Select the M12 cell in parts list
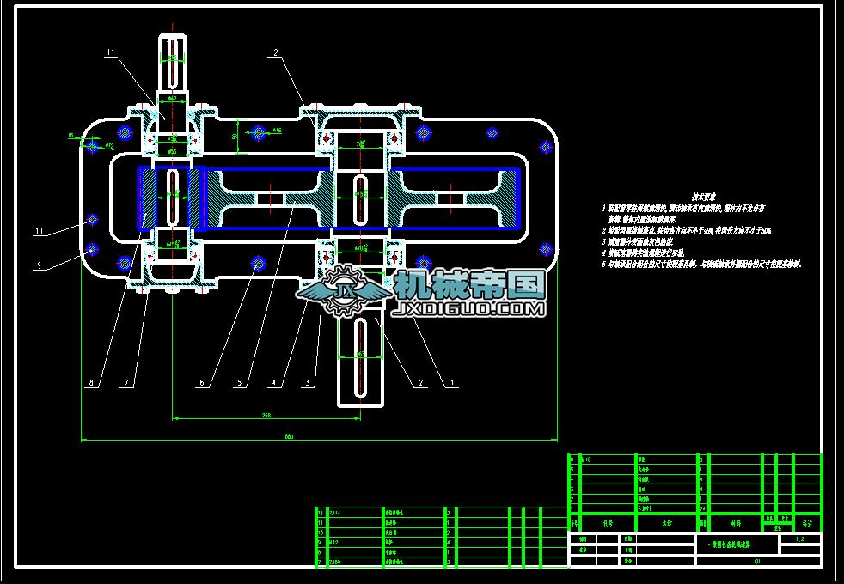This screenshot has width=844, height=584. [x=333, y=543]
